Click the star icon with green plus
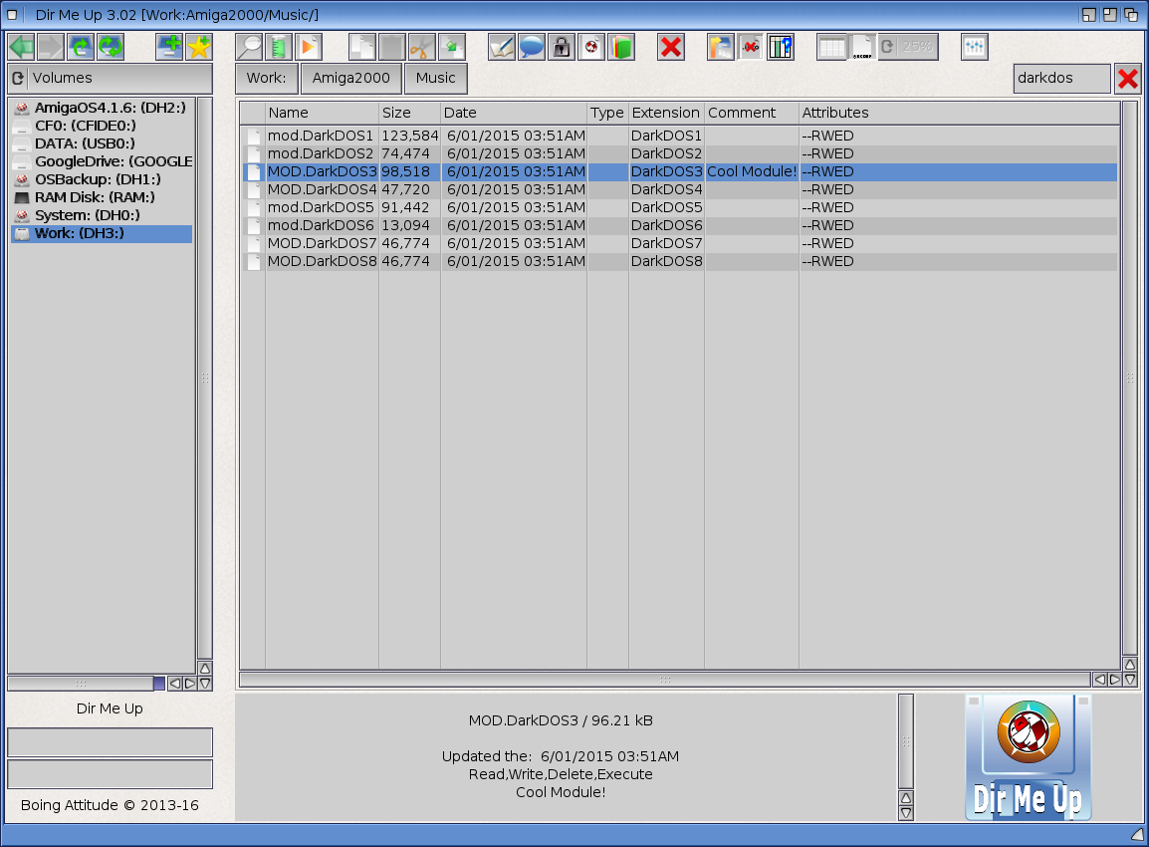The height and width of the screenshot is (847, 1149). [199, 47]
